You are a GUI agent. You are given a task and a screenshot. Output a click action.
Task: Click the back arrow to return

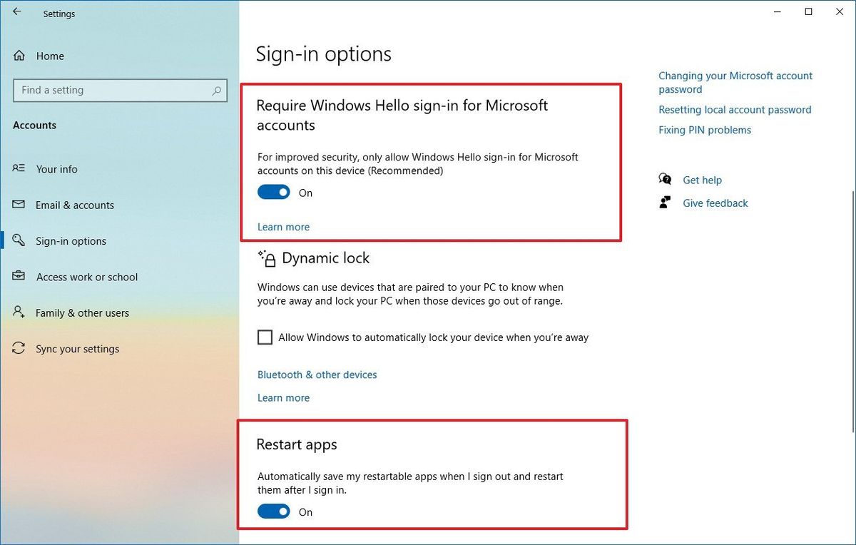[x=18, y=11]
